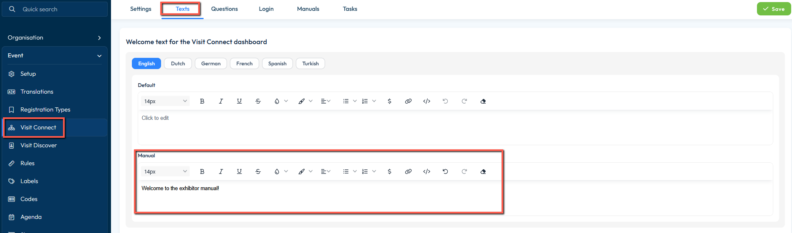Clear formatting with eraser in Manual toolbar
This screenshot has height=233, width=792.
[483, 171]
